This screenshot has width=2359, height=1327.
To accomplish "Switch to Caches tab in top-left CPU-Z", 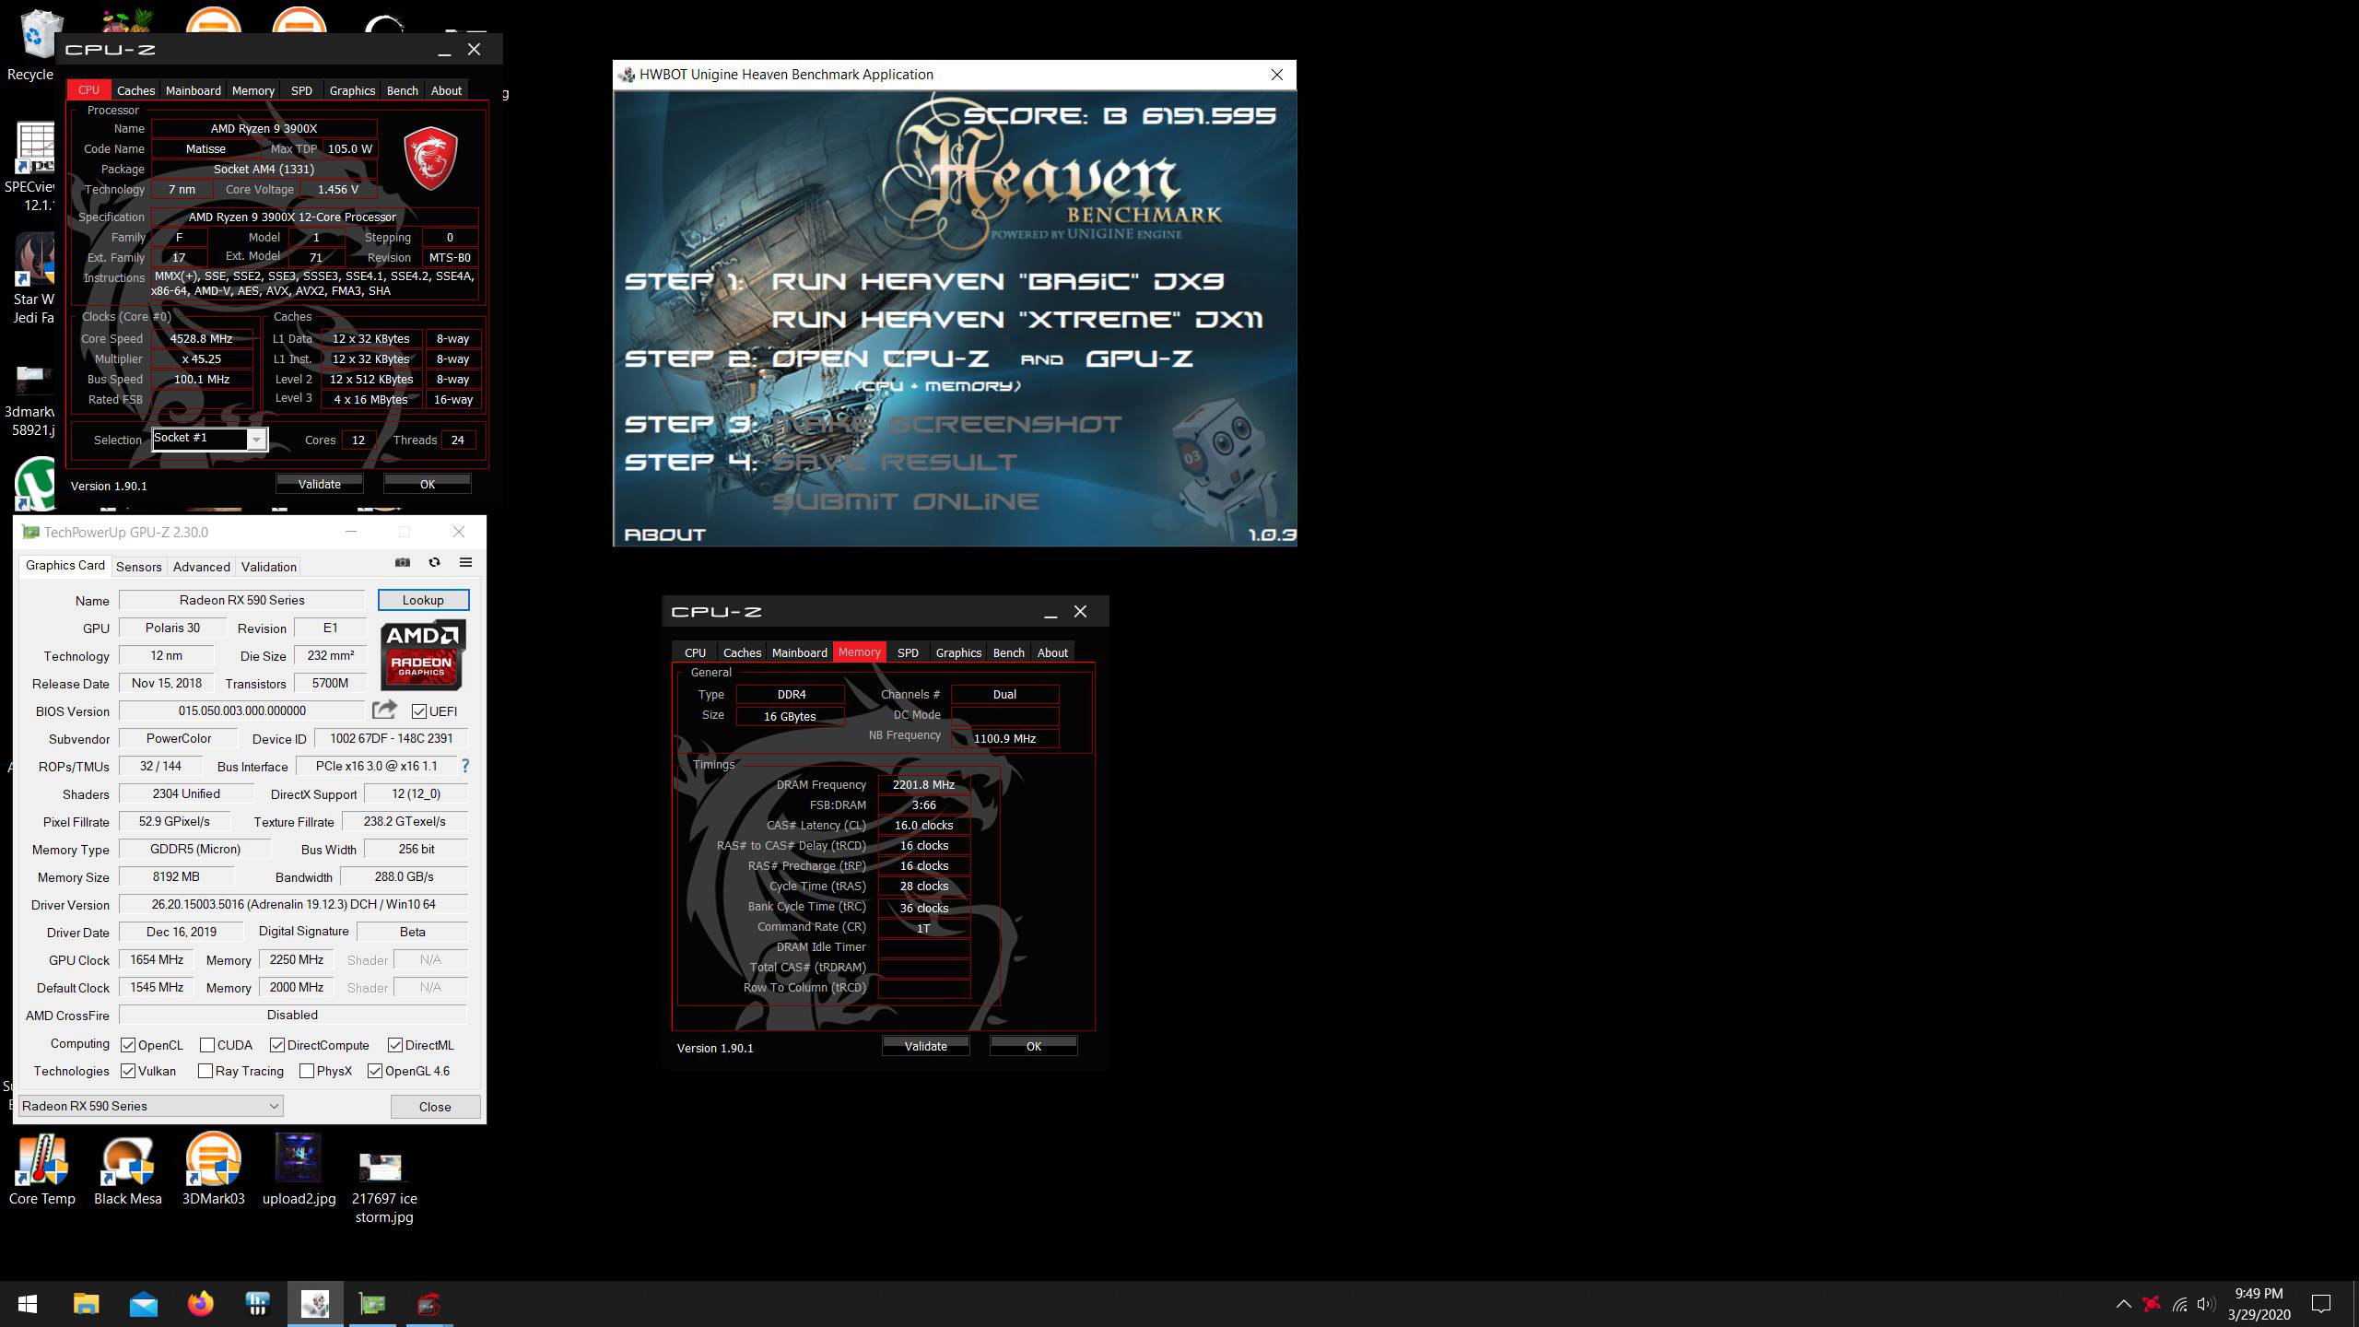I will 135,90.
